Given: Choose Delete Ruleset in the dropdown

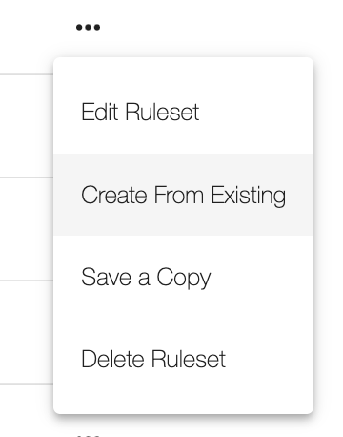Looking at the screenshot, I should pos(183,359).
